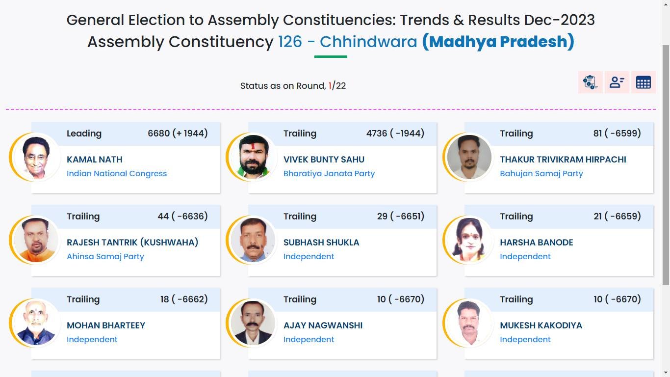
Task: Open Rajesh Tantrik (Kushwaha) photo
Action: tap(36, 240)
